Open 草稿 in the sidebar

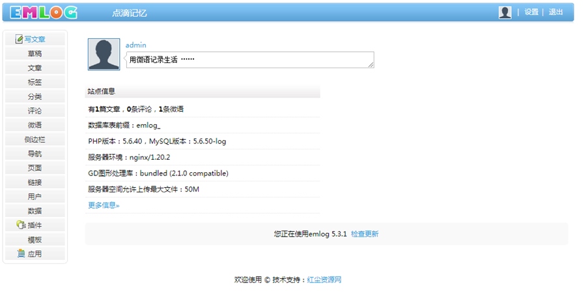35,53
